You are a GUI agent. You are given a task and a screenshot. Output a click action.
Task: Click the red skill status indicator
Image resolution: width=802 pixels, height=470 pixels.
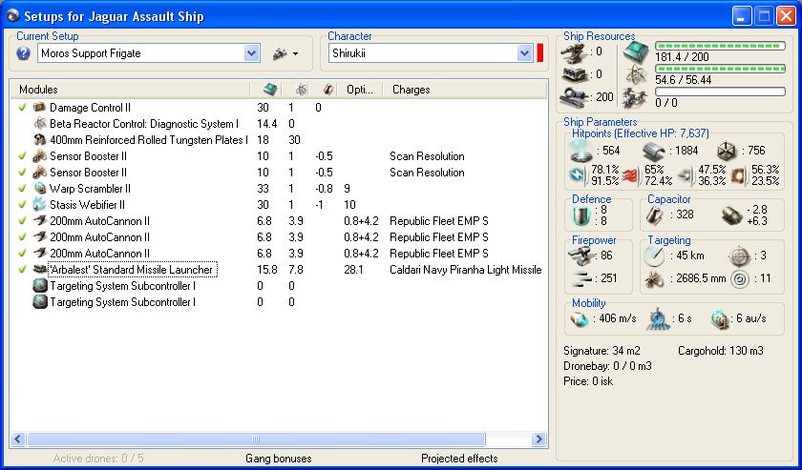click(540, 53)
